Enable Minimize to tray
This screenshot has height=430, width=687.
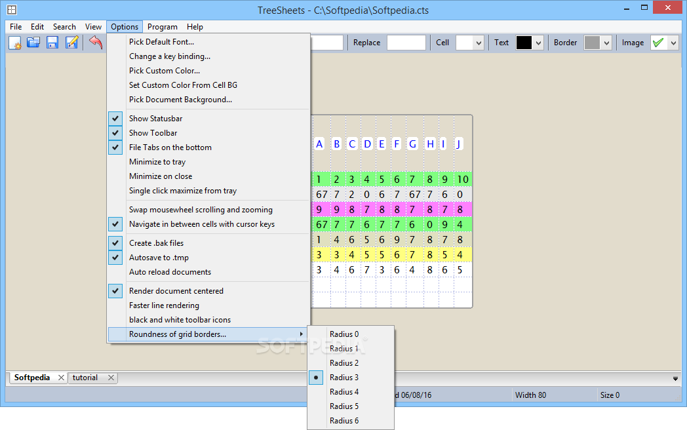coord(208,162)
